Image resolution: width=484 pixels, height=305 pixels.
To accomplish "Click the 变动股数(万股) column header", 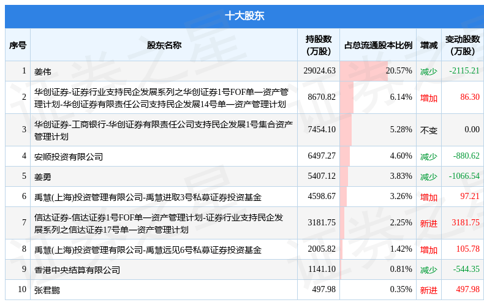I will coord(462,45).
